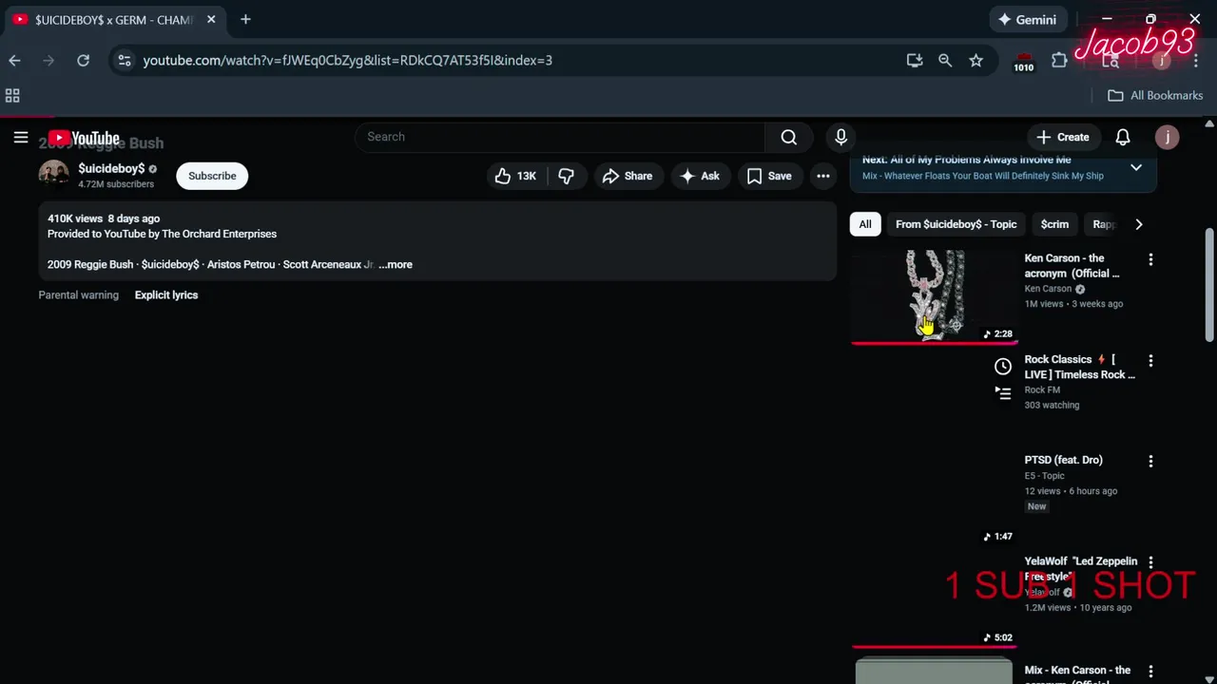Like the video with 13K likes
The height and width of the screenshot is (684, 1217).
pyautogui.click(x=515, y=176)
